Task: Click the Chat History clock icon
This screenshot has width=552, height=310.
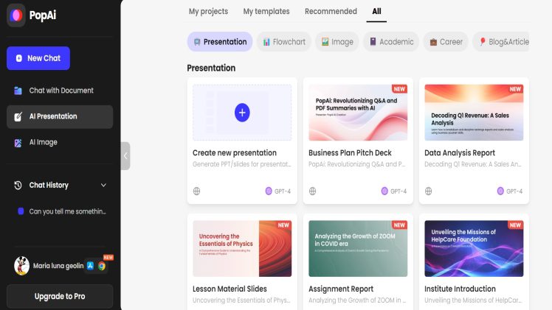Action: [18, 186]
